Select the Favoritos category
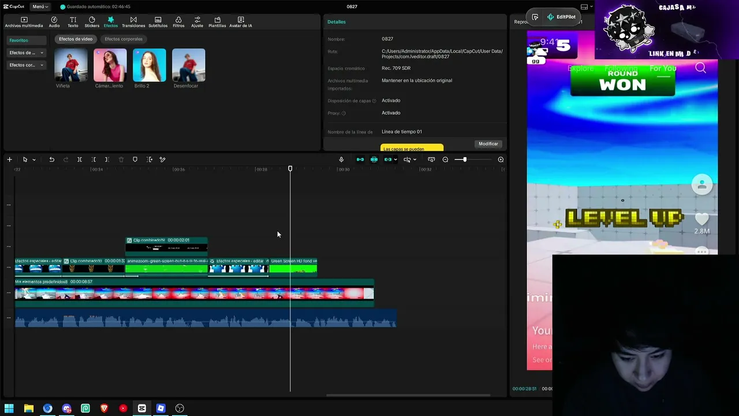This screenshot has width=739, height=416. [x=26, y=40]
